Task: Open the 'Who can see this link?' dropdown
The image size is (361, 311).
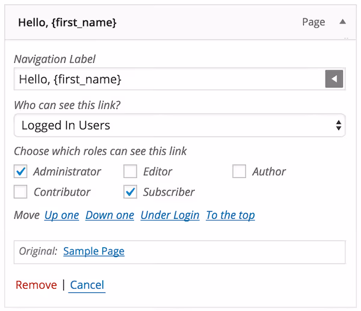Action: (x=179, y=125)
